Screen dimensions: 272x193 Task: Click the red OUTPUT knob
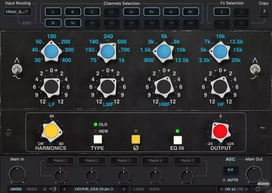(x=220, y=131)
